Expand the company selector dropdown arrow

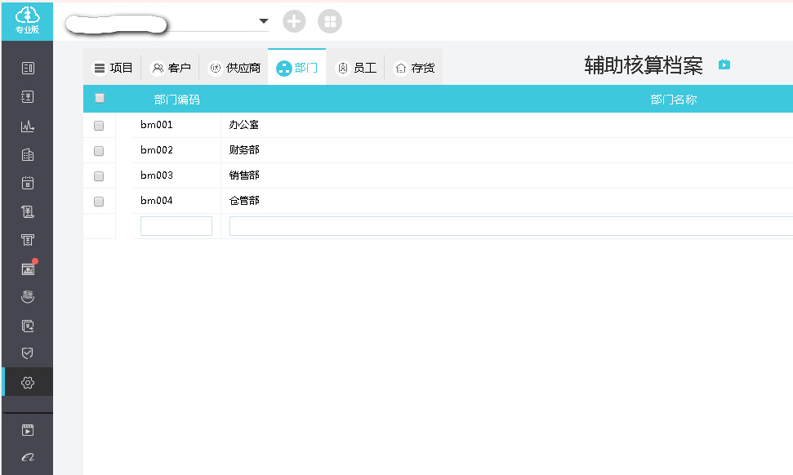[263, 21]
